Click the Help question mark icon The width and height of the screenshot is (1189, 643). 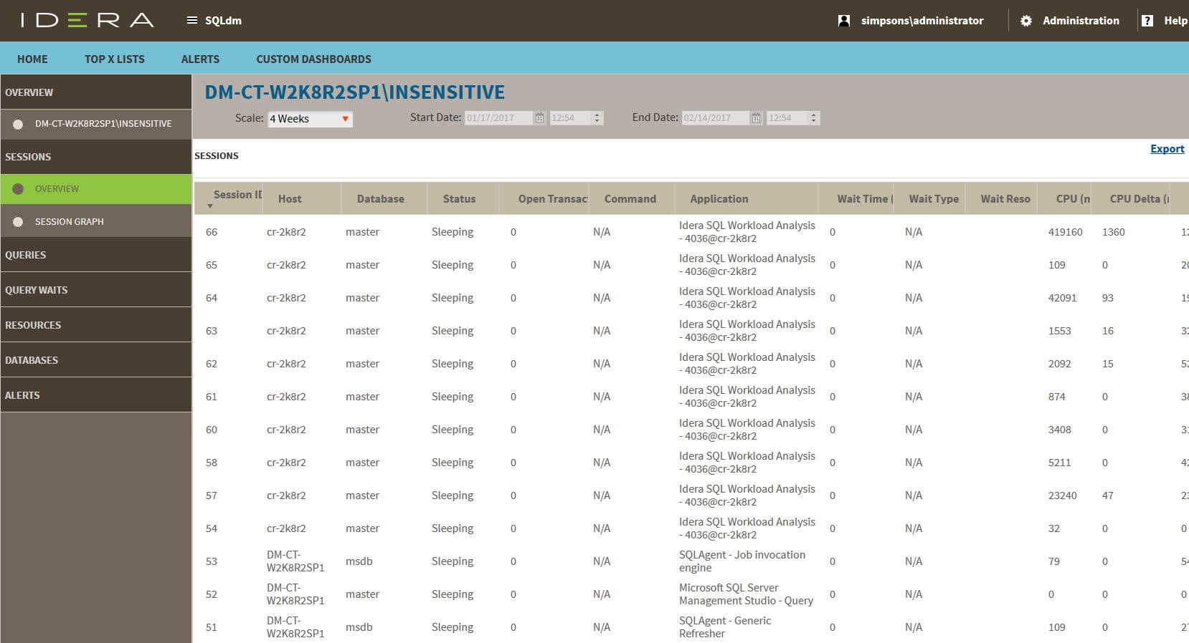[1147, 21]
